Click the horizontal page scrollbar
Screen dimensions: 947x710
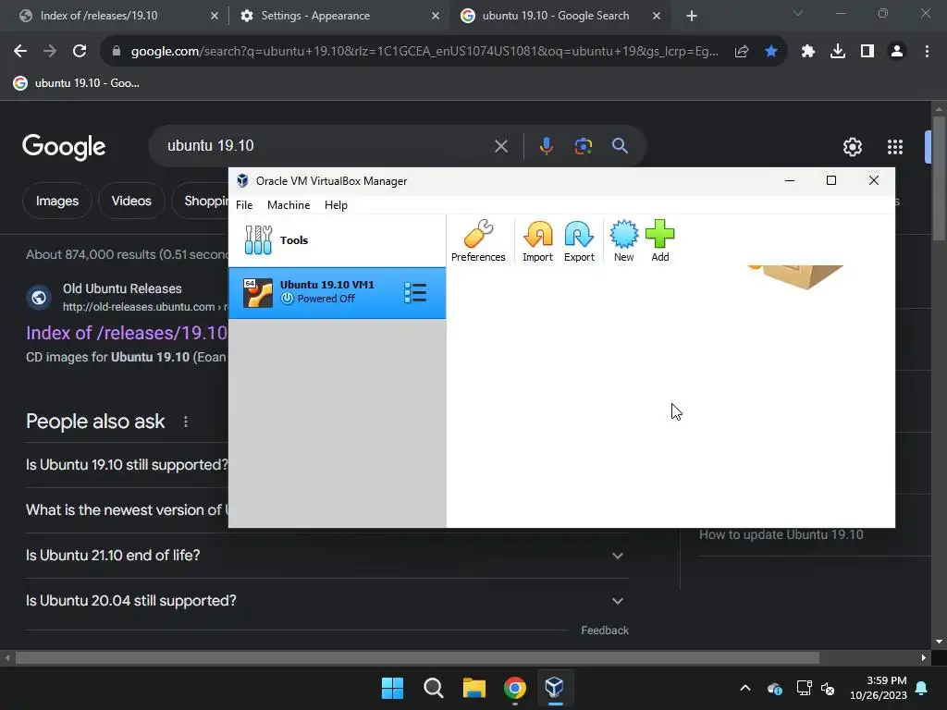417,657
